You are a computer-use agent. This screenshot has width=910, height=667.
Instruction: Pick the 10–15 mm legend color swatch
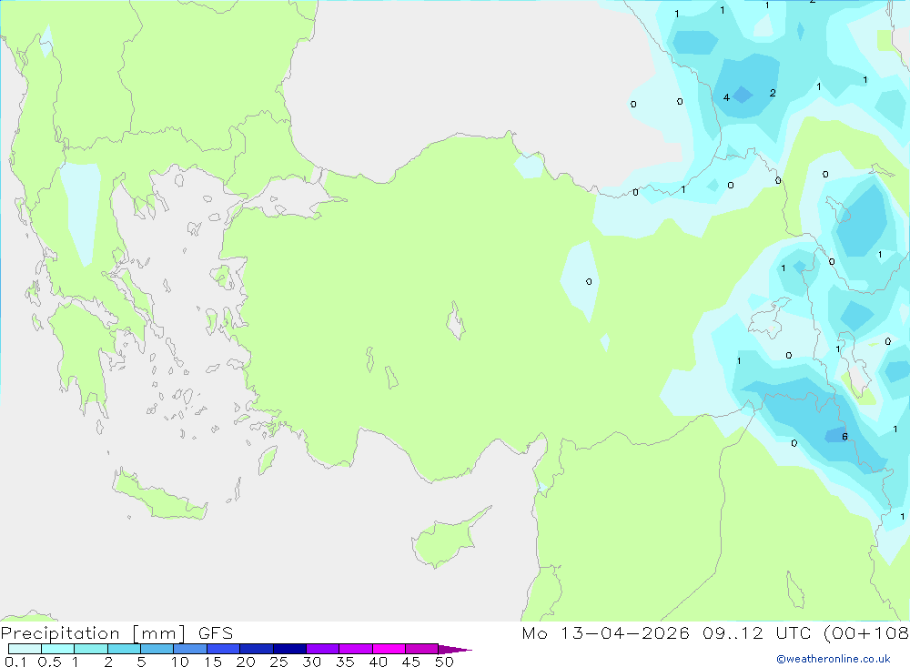[190, 649]
